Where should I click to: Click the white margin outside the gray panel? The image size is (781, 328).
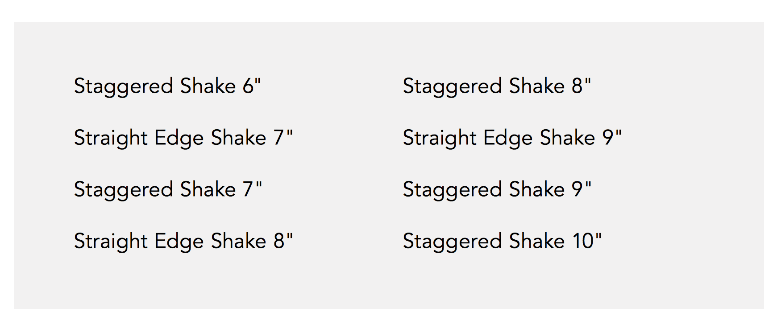[390, 10]
